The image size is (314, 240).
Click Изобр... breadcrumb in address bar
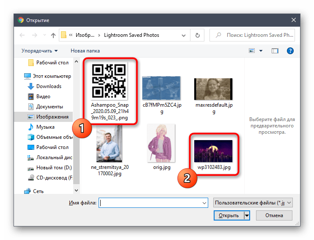[x=85, y=35]
